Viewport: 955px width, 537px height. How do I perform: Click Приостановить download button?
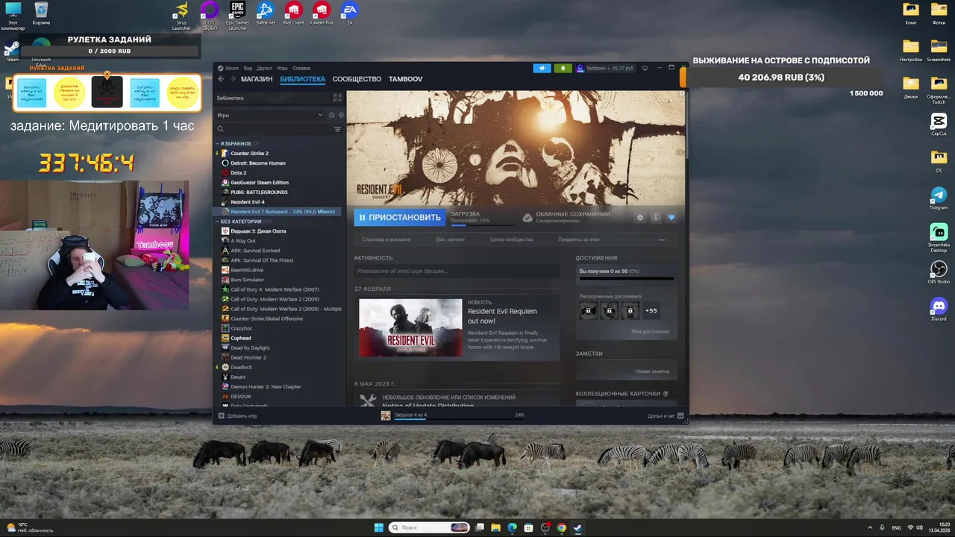[x=400, y=218]
